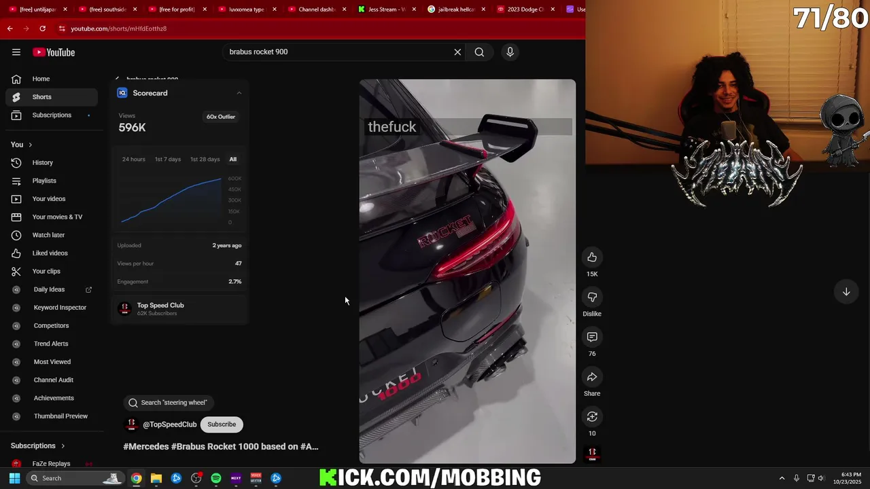This screenshot has height=489, width=870.
Task: Click the Brabus short video player
Action: point(468,272)
